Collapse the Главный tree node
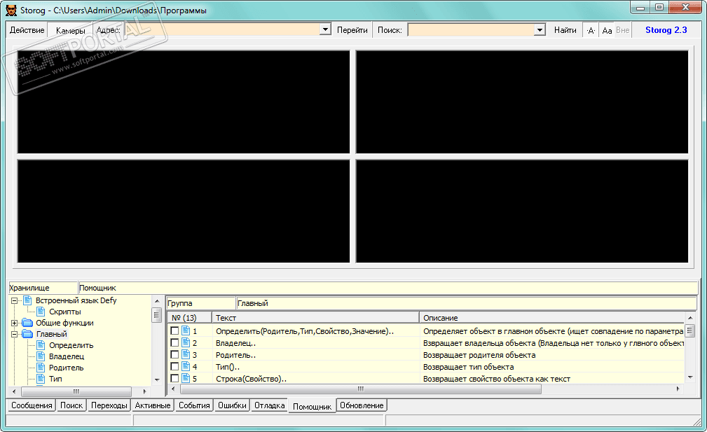This screenshot has height=432, width=707. [x=15, y=334]
